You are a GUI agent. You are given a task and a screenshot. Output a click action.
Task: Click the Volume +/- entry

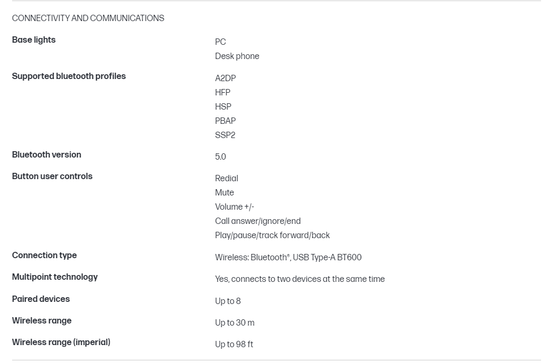coord(234,207)
